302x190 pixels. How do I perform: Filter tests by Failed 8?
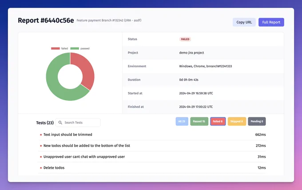[x=218, y=121]
